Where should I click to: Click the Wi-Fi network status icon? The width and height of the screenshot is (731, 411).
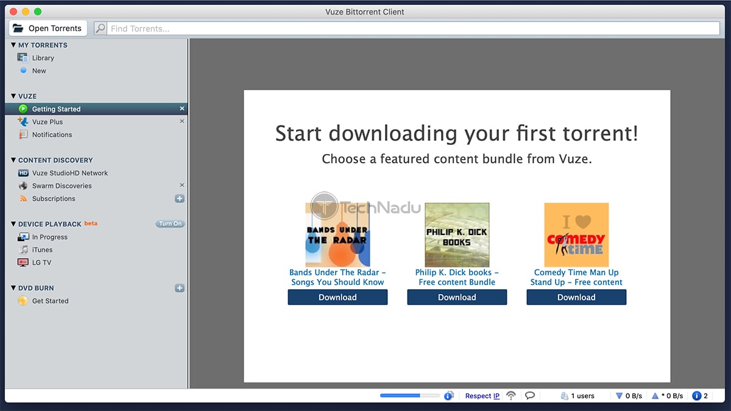coord(511,396)
